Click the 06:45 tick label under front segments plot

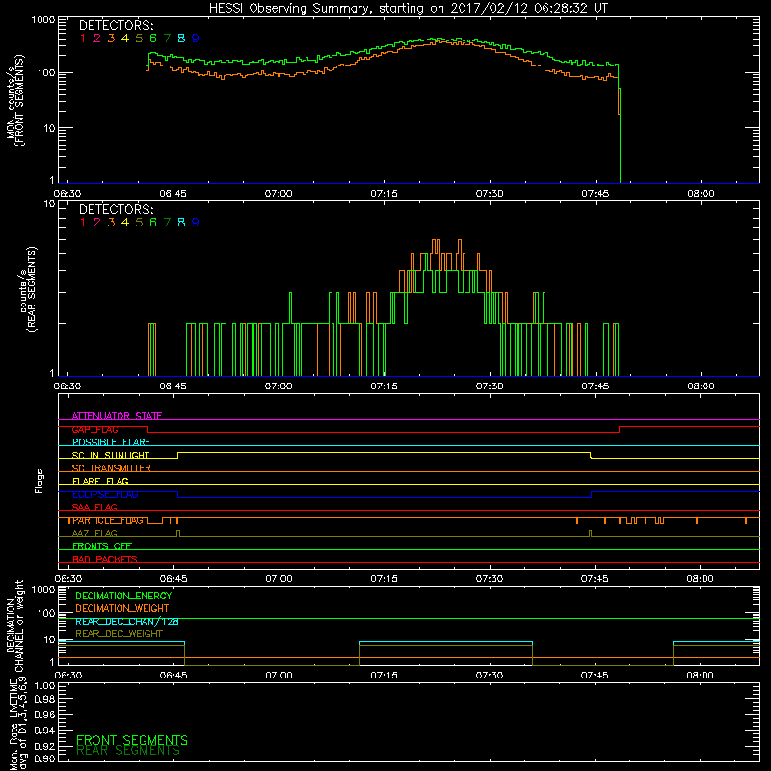click(173, 194)
